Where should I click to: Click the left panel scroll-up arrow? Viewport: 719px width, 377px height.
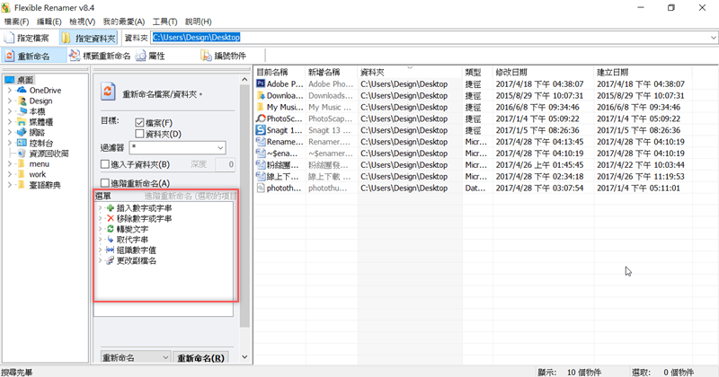[x=244, y=80]
